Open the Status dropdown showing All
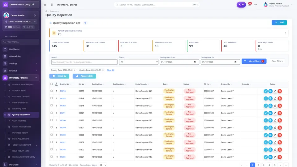Viewport: 297px width, 167px height. tap(139, 62)
